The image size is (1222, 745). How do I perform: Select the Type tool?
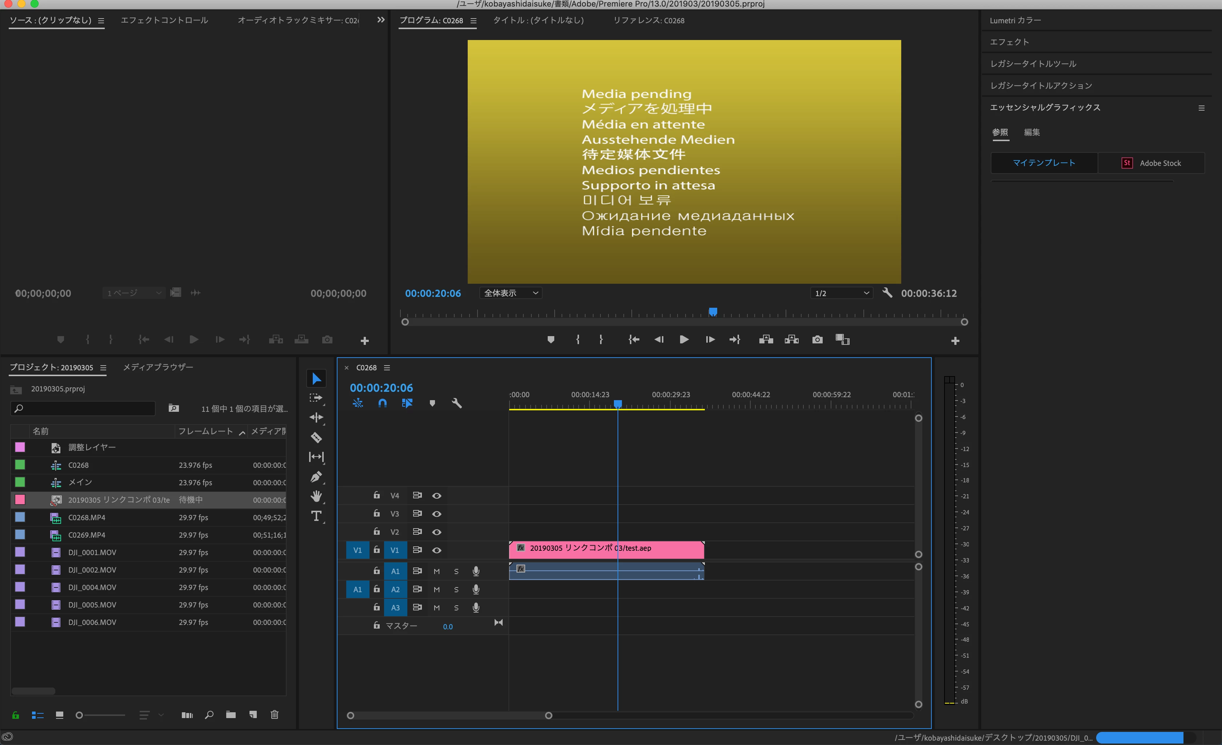316,516
